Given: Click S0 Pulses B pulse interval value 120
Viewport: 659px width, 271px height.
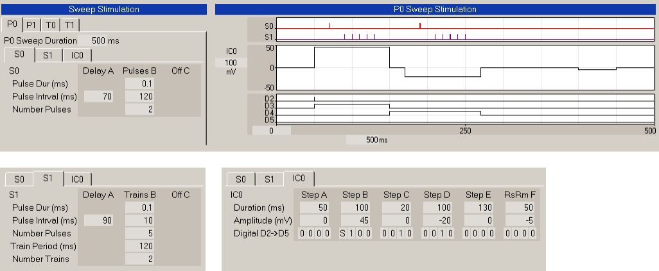Looking at the screenshot, I should pos(140,97).
